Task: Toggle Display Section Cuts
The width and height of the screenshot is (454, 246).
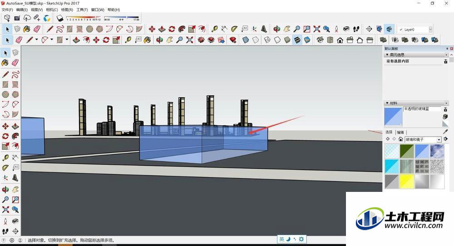Action: [389, 29]
